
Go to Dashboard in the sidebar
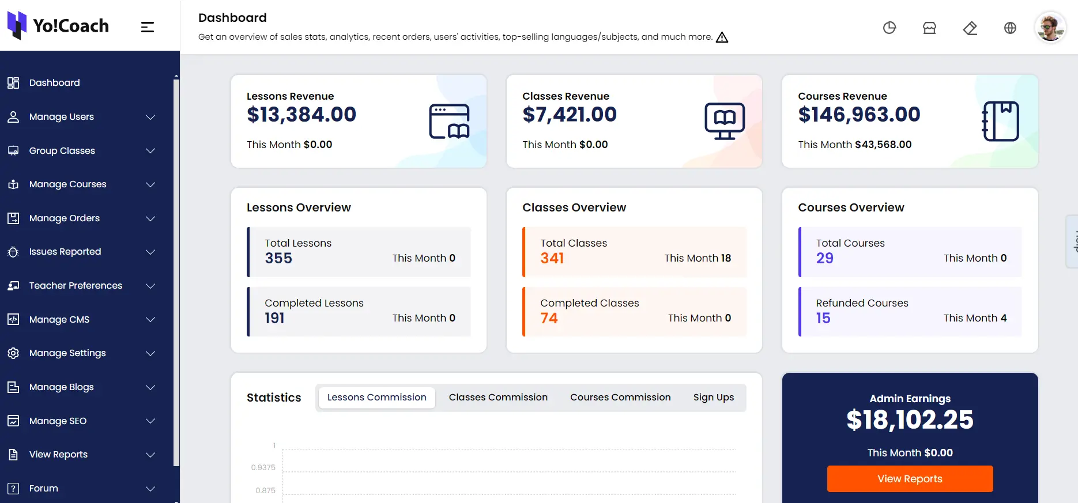[54, 83]
